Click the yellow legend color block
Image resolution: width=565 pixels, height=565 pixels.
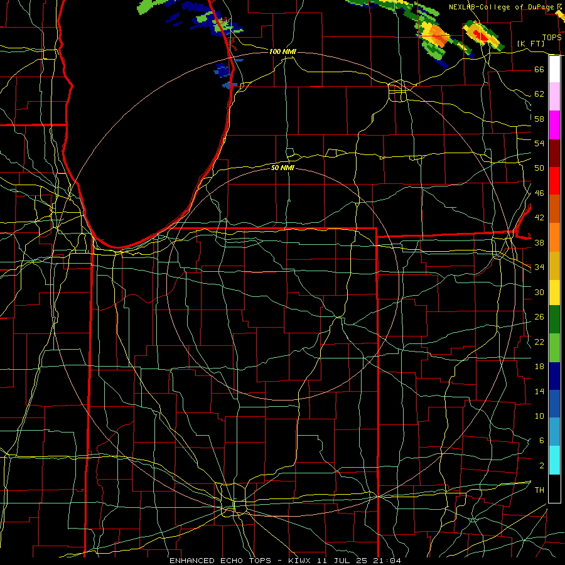point(554,292)
